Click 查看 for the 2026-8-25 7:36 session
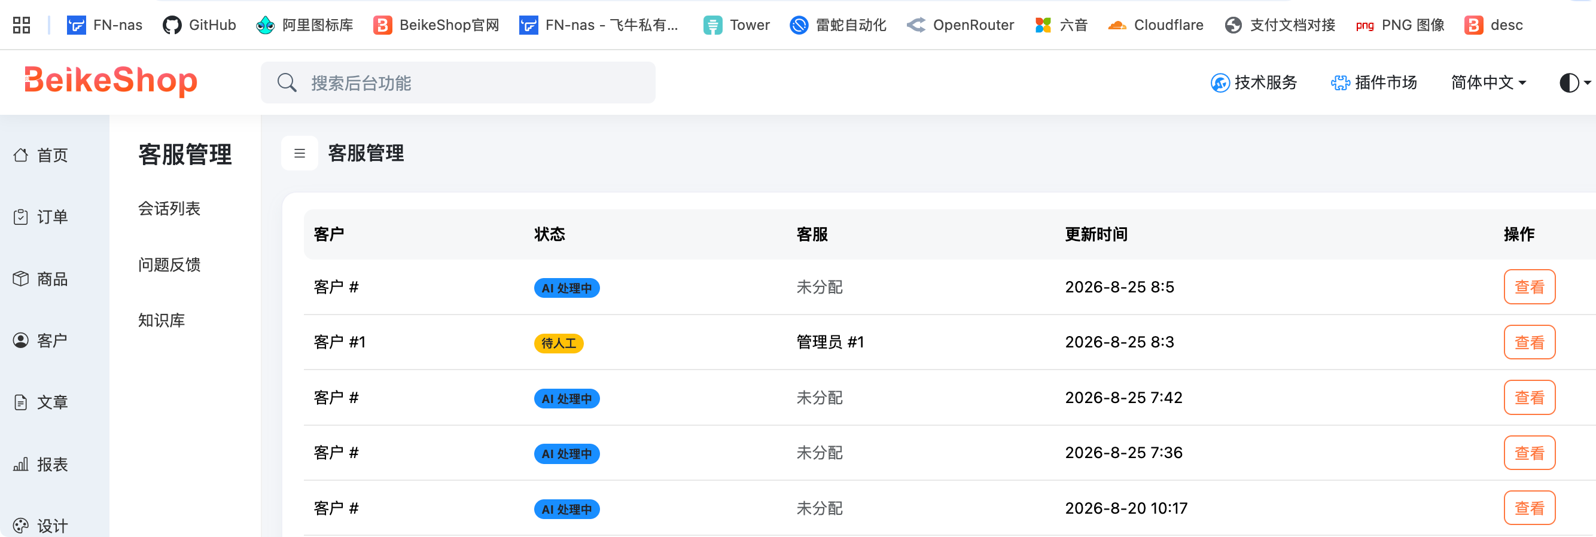Image resolution: width=1596 pixels, height=537 pixels. pos(1530,453)
